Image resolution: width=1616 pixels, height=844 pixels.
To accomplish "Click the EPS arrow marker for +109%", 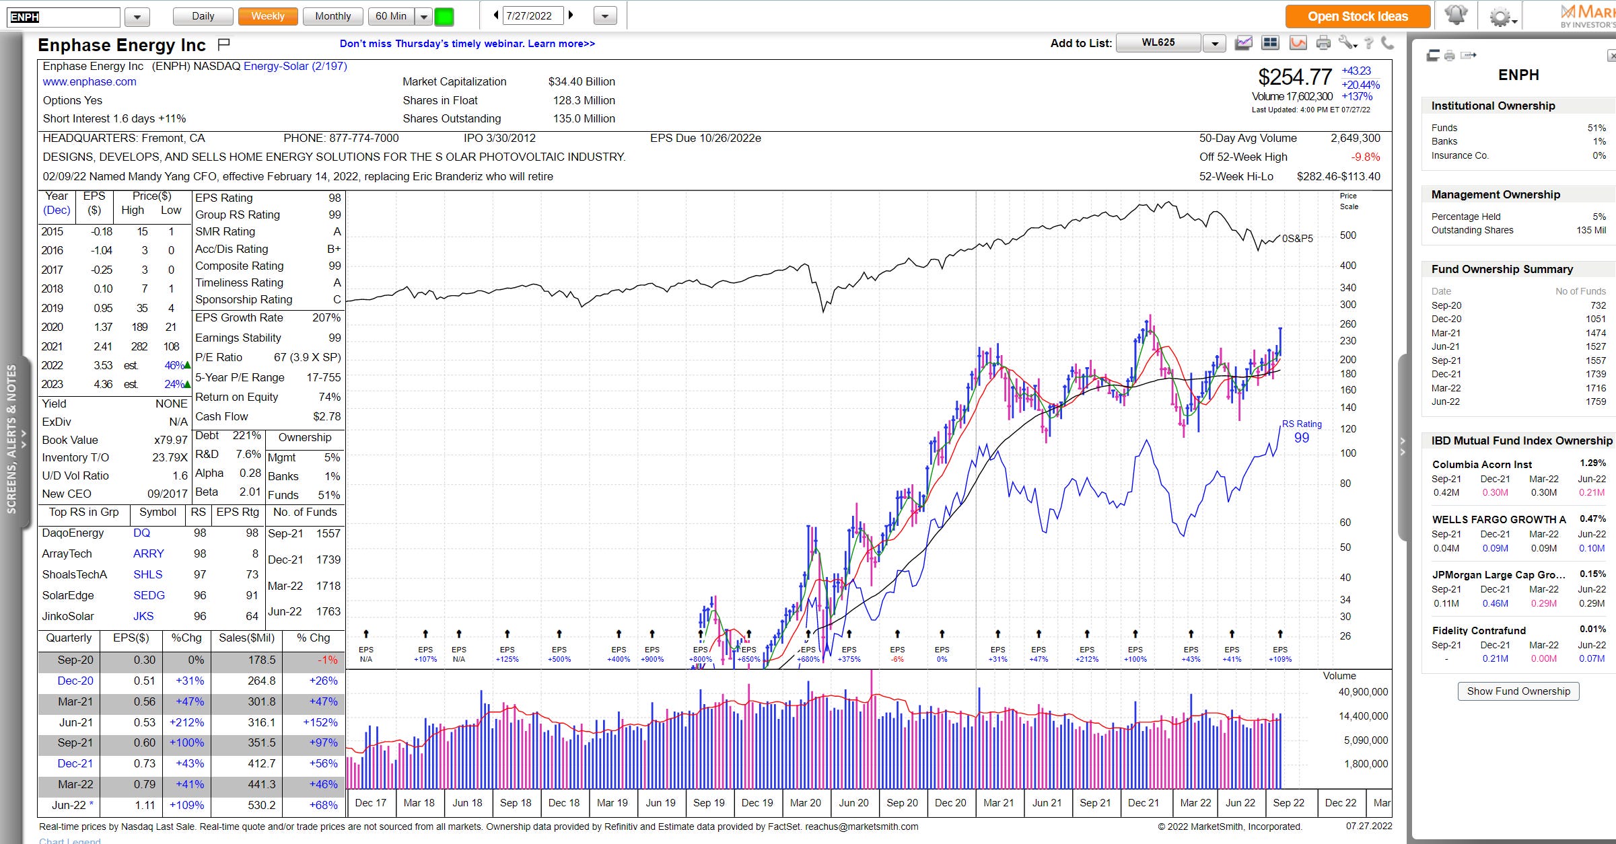I will point(1280,634).
